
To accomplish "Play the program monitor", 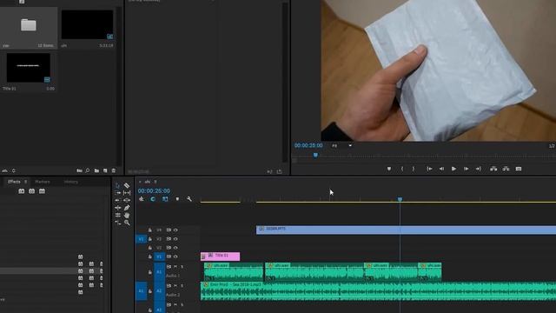I will [453, 169].
